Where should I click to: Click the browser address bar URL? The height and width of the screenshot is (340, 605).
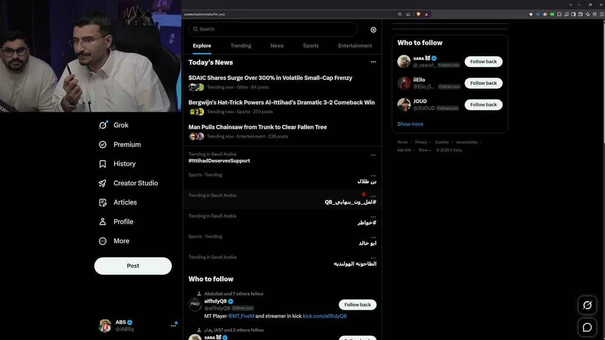click(x=205, y=14)
